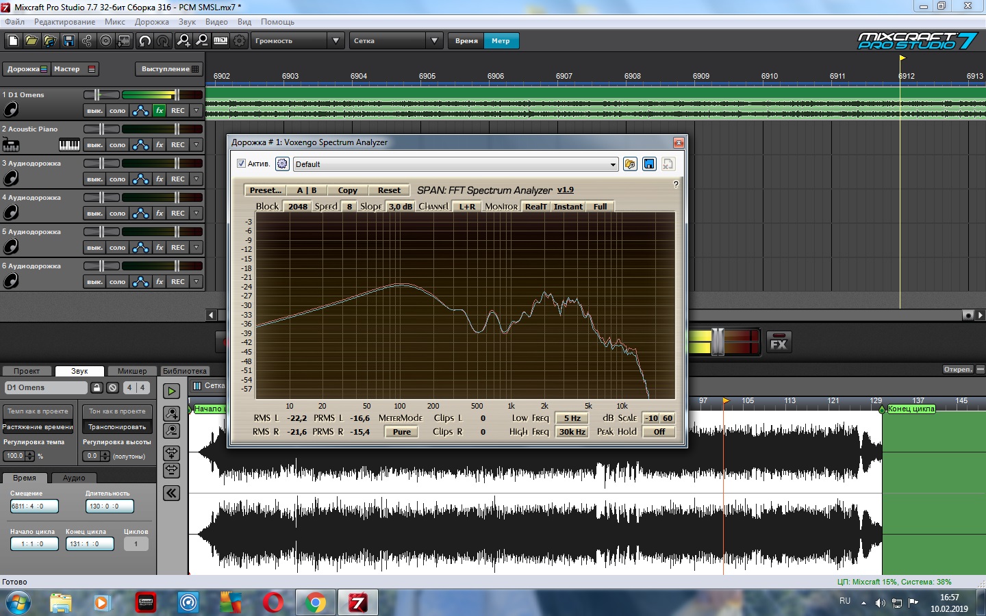Solo the D1 Omens track
986x616 pixels.
[x=118, y=110]
